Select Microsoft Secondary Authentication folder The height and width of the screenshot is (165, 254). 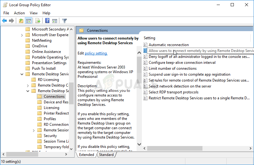(50, 29)
